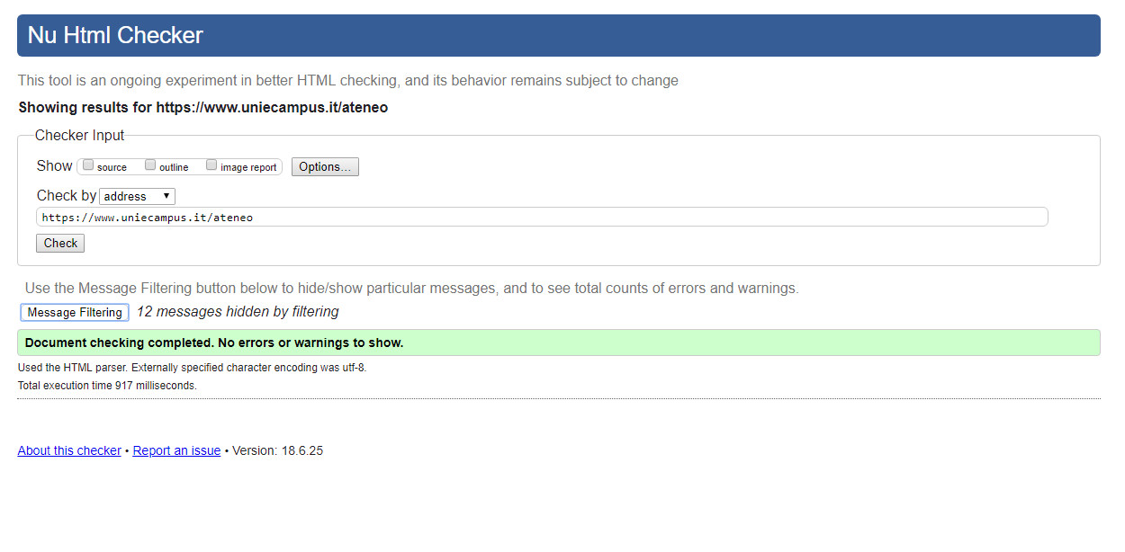Click '12 messages hidden by filtering' text
Viewport: 1125px width, 552px height.
(238, 312)
